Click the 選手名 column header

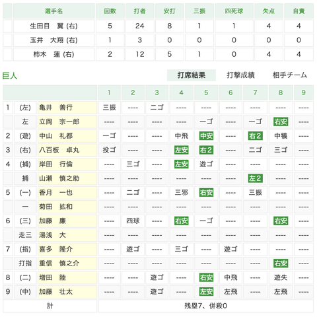(54, 11)
